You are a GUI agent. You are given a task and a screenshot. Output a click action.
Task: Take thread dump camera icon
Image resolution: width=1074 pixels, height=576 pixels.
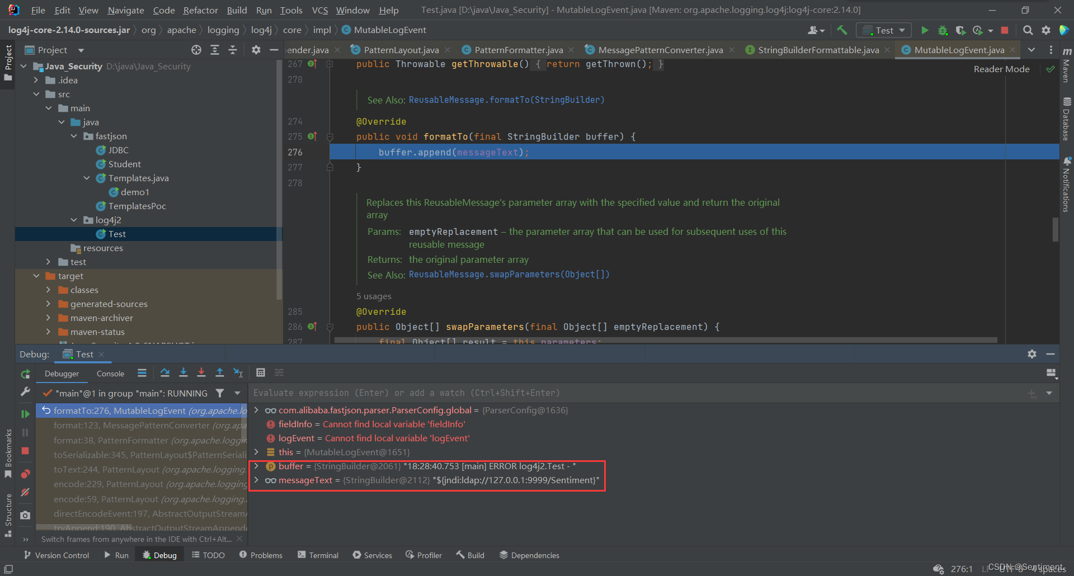[25, 515]
